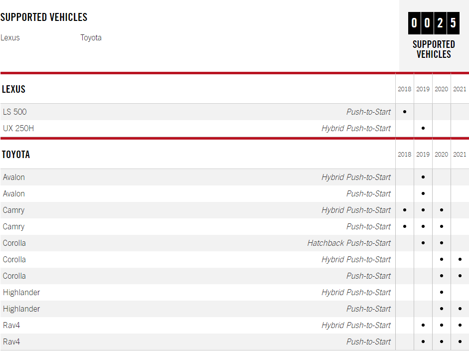The height and width of the screenshot is (351, 469).
Task: Select the UX 250H row
Action: coord(18,128)
